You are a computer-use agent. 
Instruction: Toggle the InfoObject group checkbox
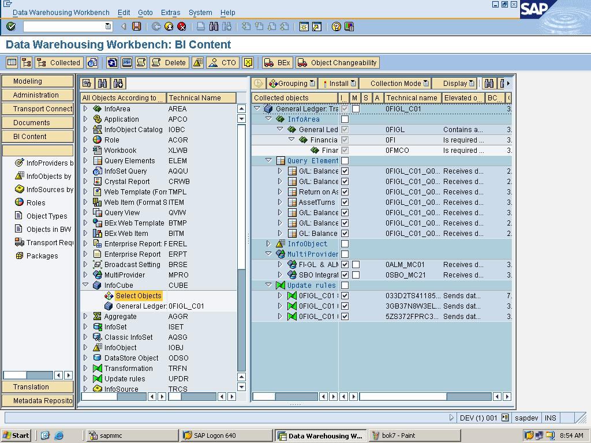coord(345,244)
